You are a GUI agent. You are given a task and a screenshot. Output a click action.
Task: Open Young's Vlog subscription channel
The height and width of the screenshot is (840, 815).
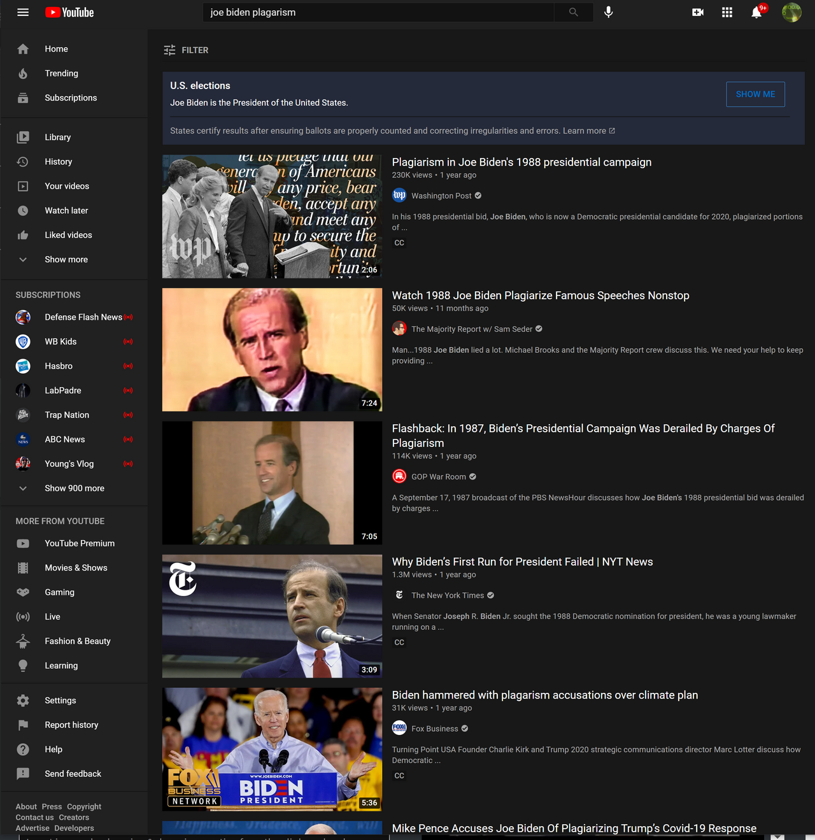pyautogui.click(x=74, y=464)
